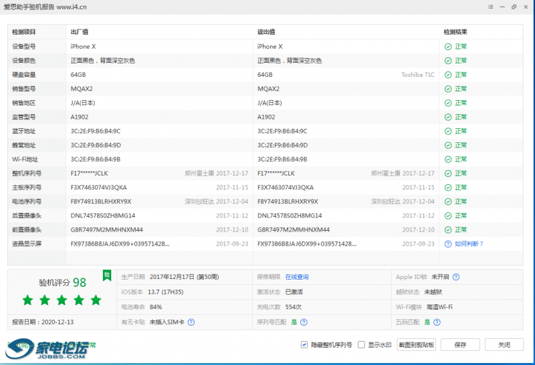The image size is (535, 365).
Task: Click the factory Bluetooth address 3C:2E:F9:B6:B4:9C
Action: [x=96, y=131]
